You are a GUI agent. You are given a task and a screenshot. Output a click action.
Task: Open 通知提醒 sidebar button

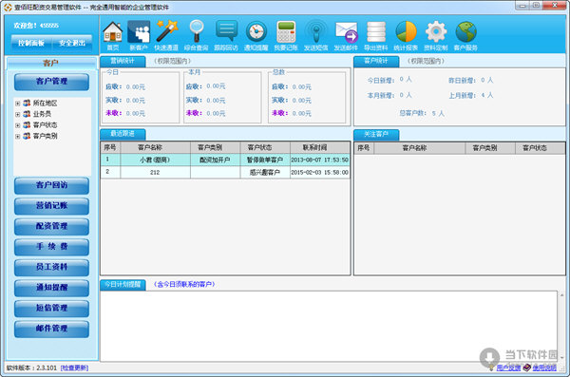click(51, 288)
